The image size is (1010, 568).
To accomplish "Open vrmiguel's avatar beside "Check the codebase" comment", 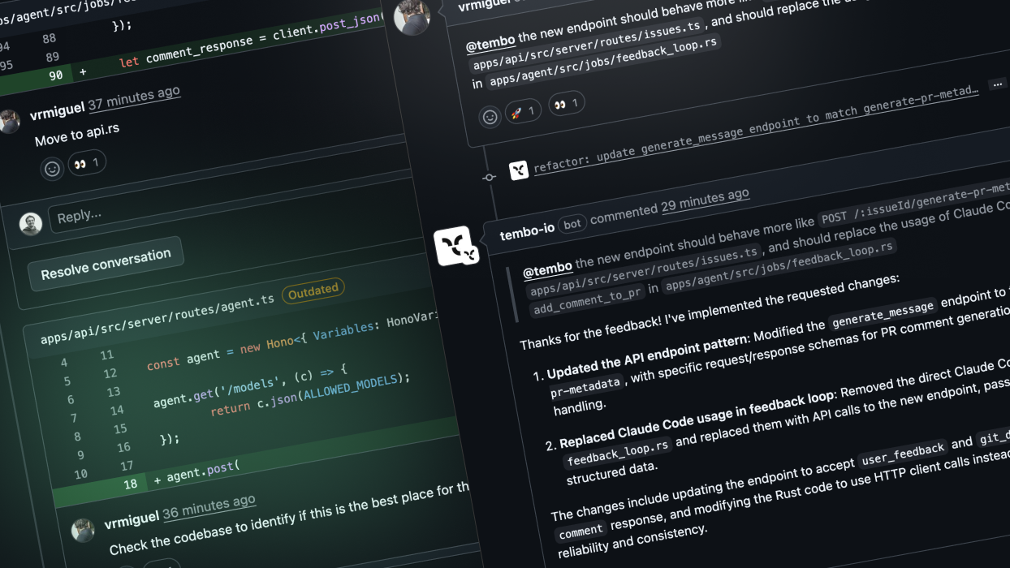I will point(83,531).
